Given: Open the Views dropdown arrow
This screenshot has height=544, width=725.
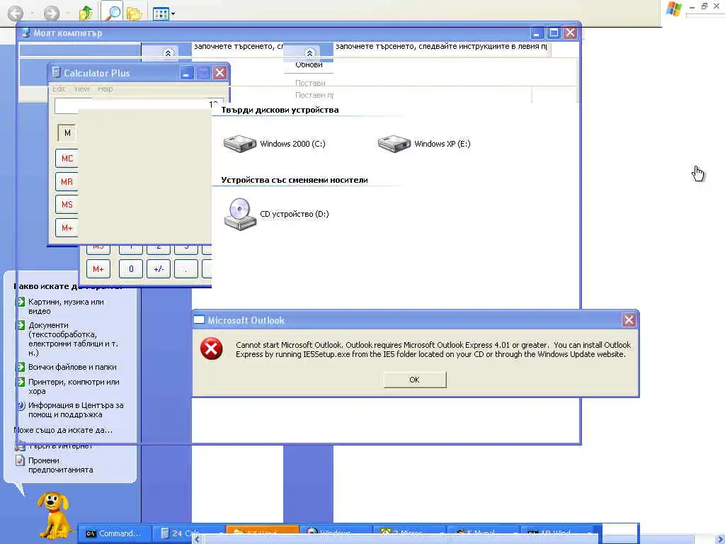Looking at the screenshot, I should [x=173, y=14].
